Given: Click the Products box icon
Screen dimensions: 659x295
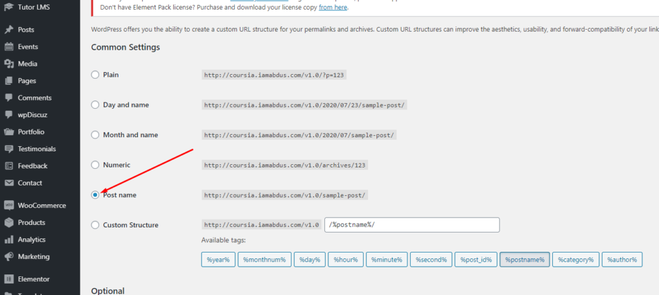Looking at the screenshot, I should tap(8, 223).
